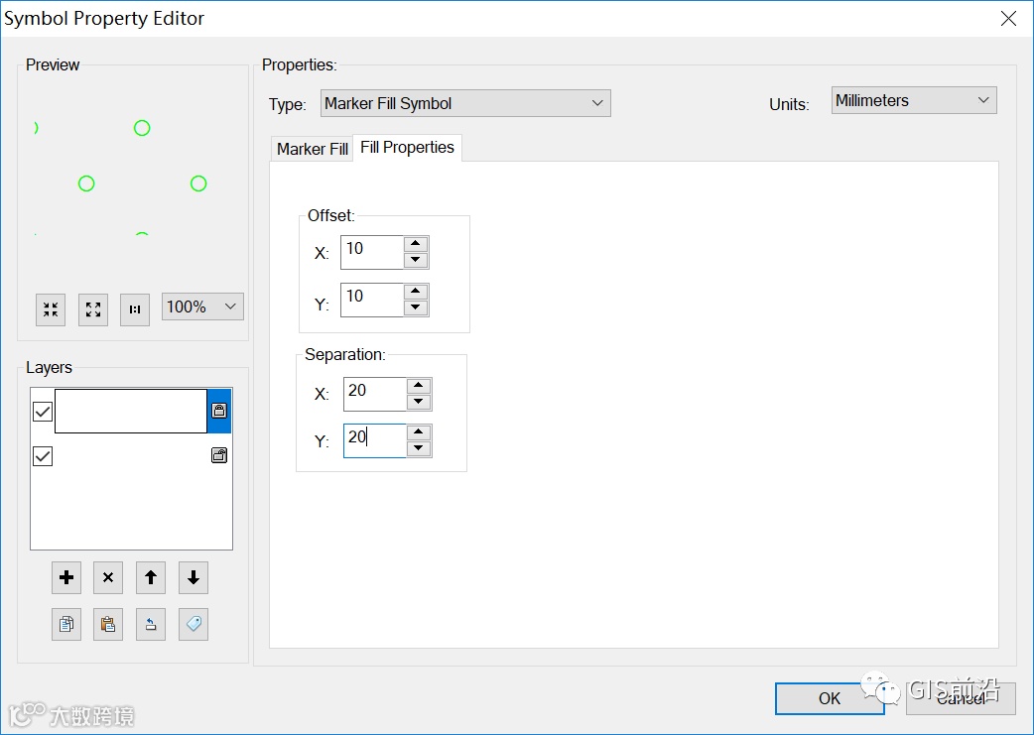
Task: Click the layer reset icon beside paste
Action: [151, 624]
